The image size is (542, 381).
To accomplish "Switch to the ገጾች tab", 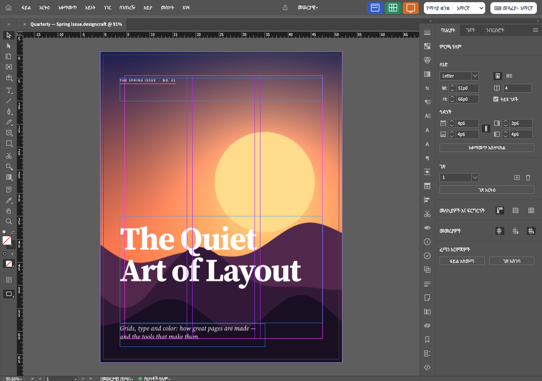I will [470, 30].
